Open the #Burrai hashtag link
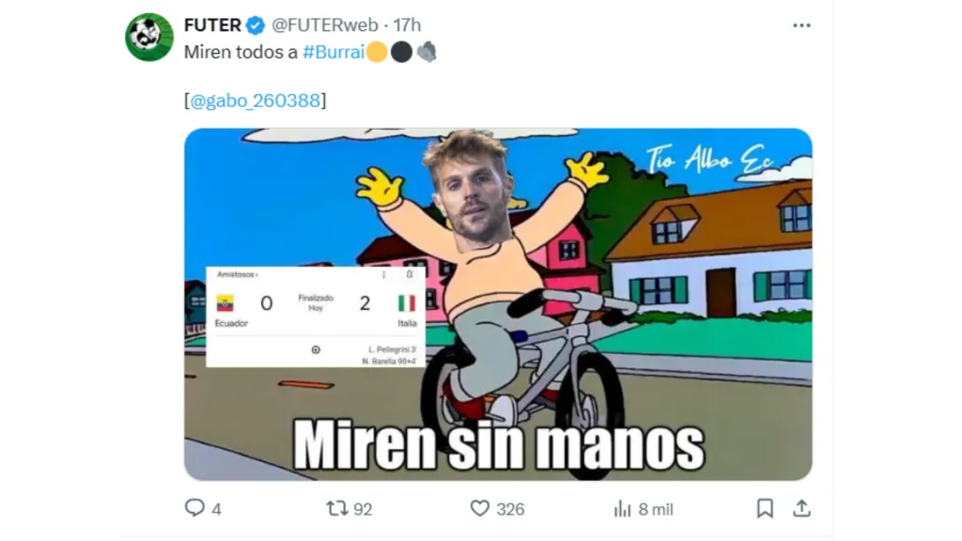Viewport: 962px width, 541px height. (334, 53)
